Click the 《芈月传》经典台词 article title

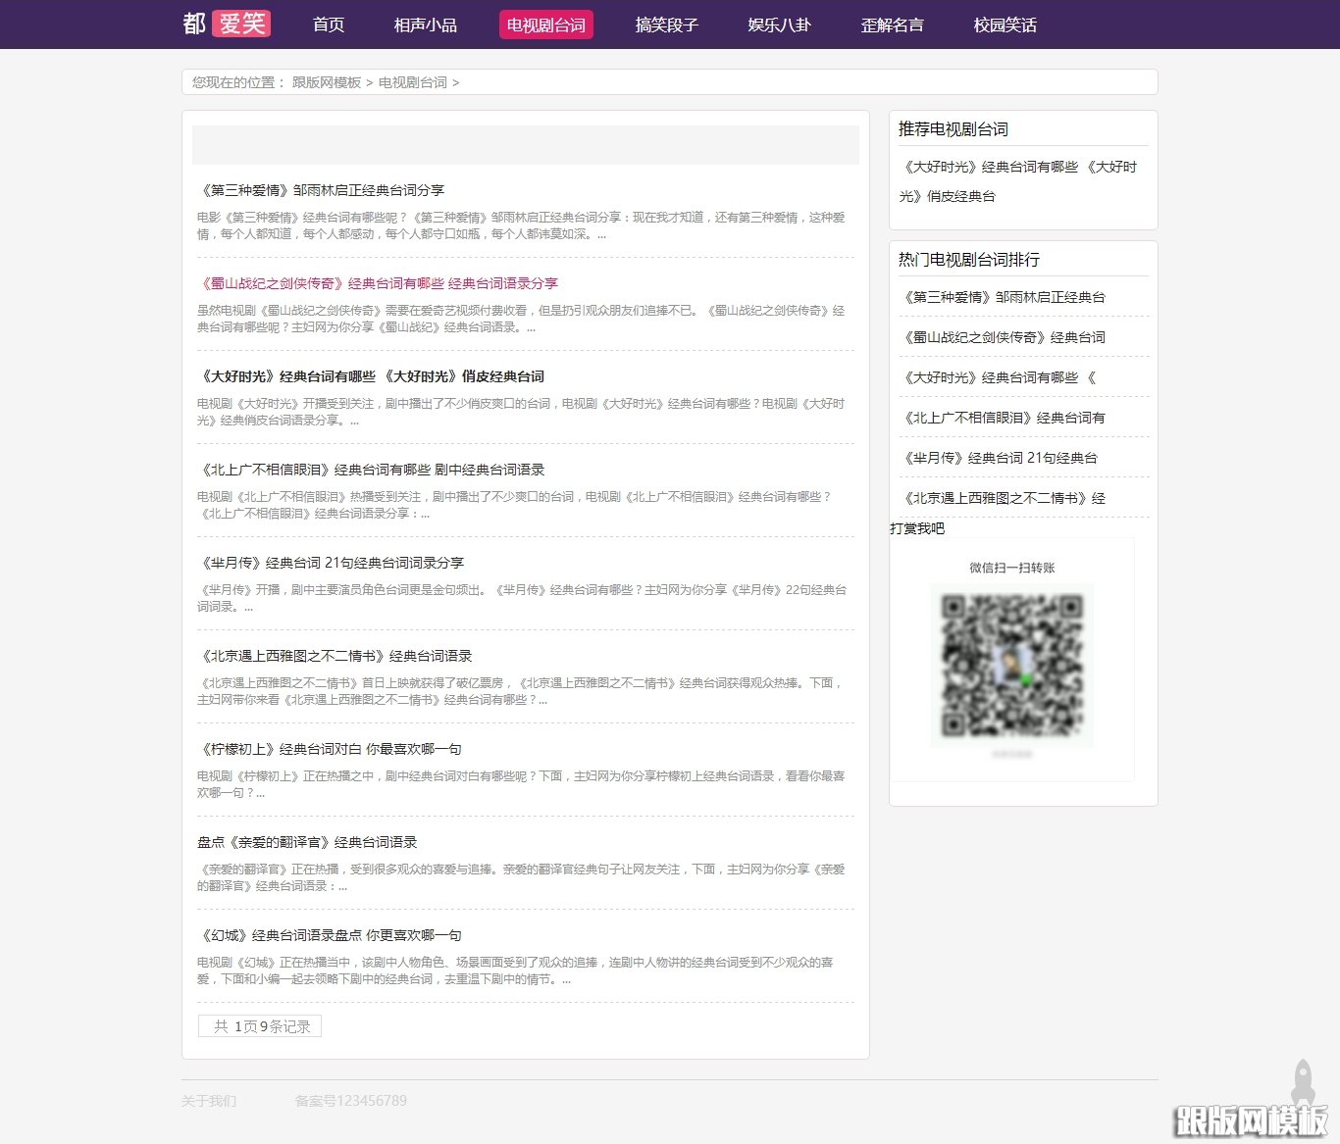pyautogui.click(x=331, y=562)
